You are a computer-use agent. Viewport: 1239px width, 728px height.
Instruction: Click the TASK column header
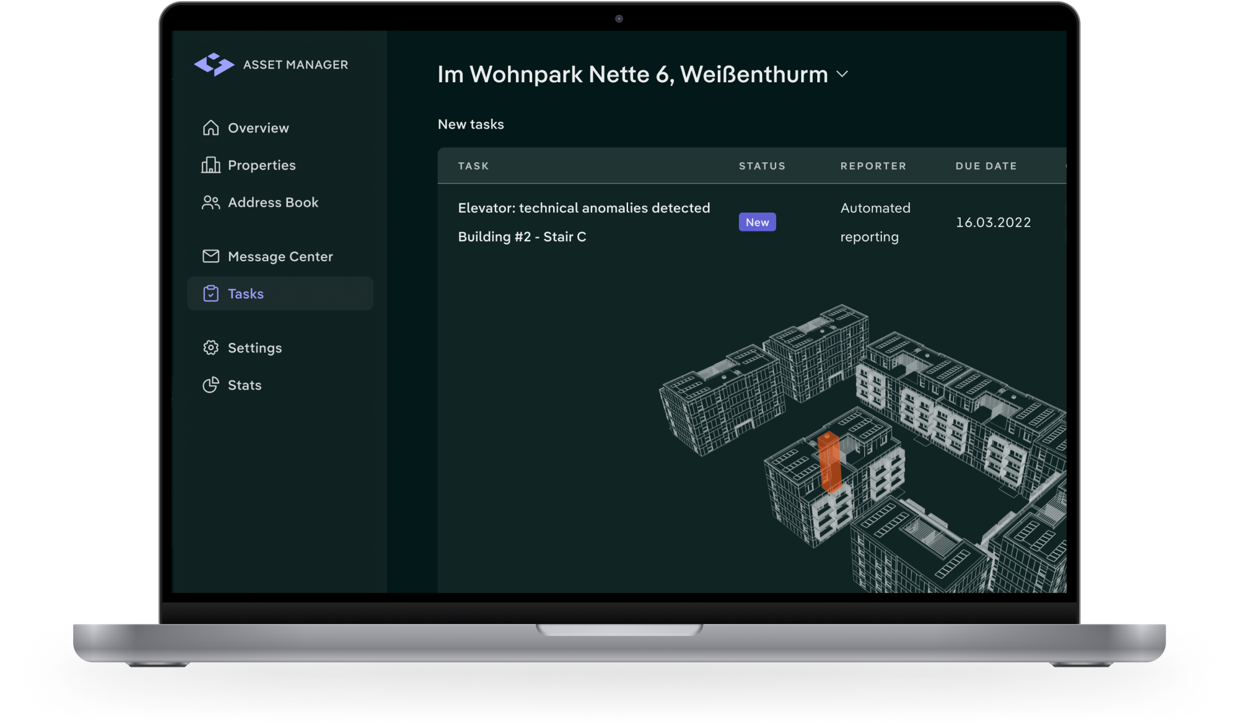[x=473, y=166]
